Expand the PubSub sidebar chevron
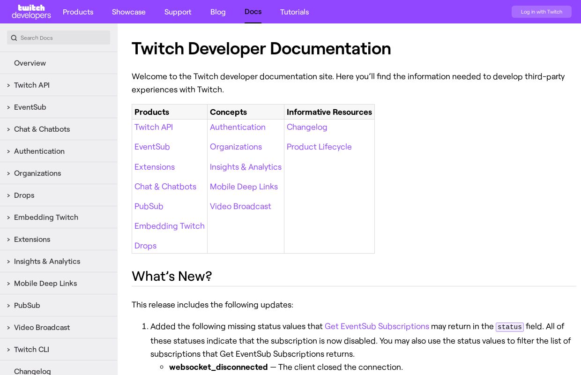Image resolution: width=581 pixels, height=375 pixels. (x=8, y=306)
